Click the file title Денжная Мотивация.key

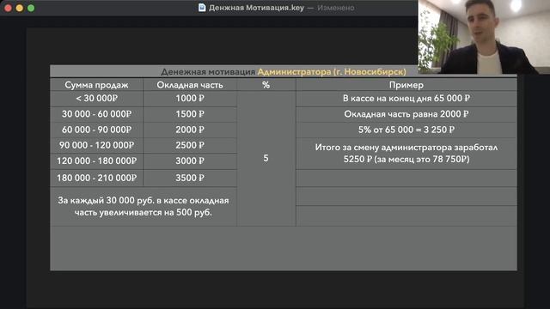[256, 8]
